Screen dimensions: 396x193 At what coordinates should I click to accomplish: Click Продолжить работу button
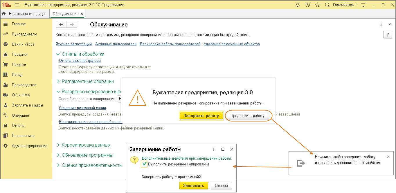click(247, 116)
